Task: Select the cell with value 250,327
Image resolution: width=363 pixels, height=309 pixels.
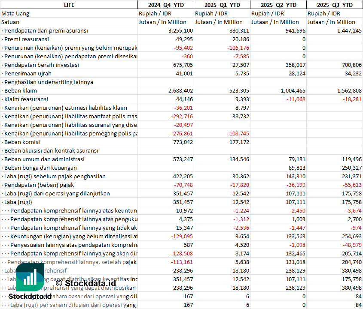Action: (x=335, y=168)
